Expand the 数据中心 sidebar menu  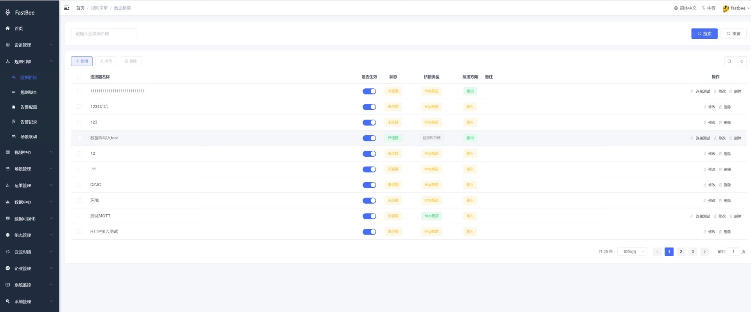click(29, 202)
